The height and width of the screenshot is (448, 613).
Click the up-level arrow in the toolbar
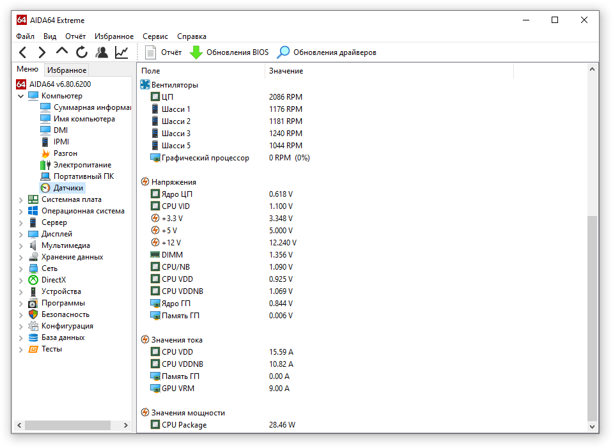62,51
